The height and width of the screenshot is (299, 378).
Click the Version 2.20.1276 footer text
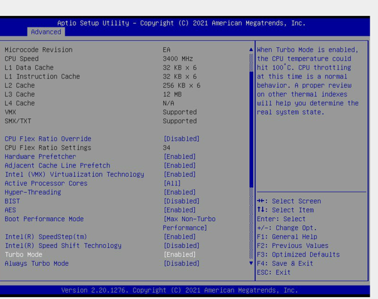(179, 290)
